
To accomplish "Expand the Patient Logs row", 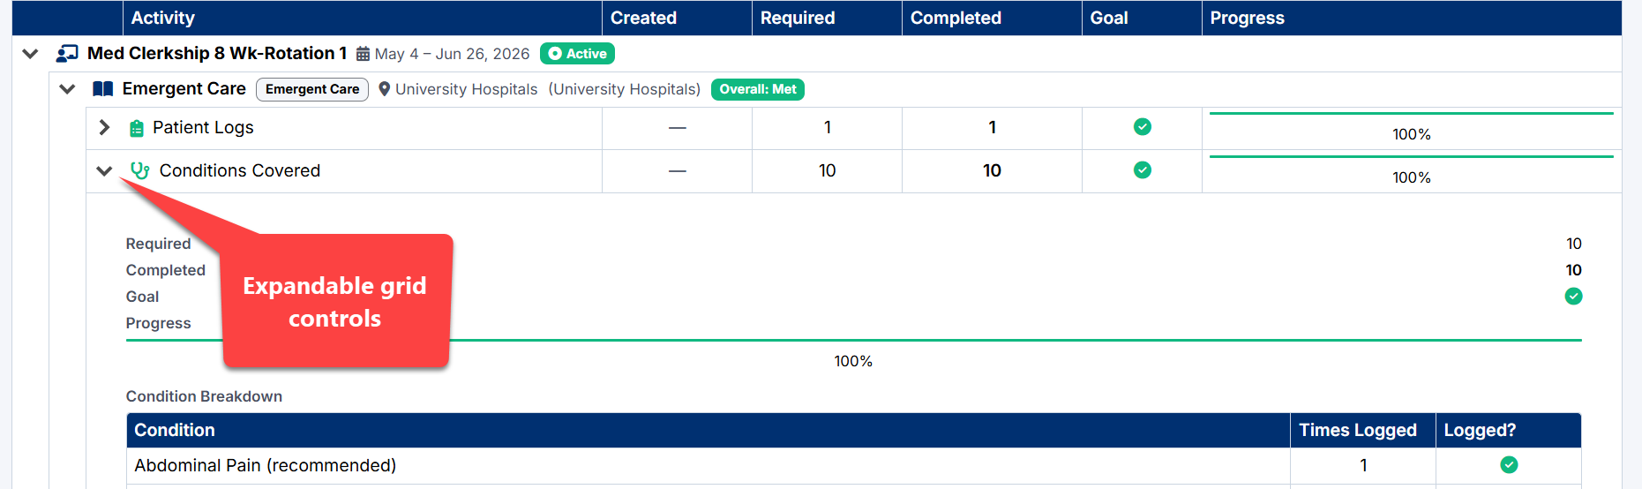I will pyautogui.click(x=104, y=127).
